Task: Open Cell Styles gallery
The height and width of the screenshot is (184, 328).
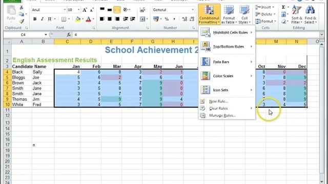Action: pos(244,14)
